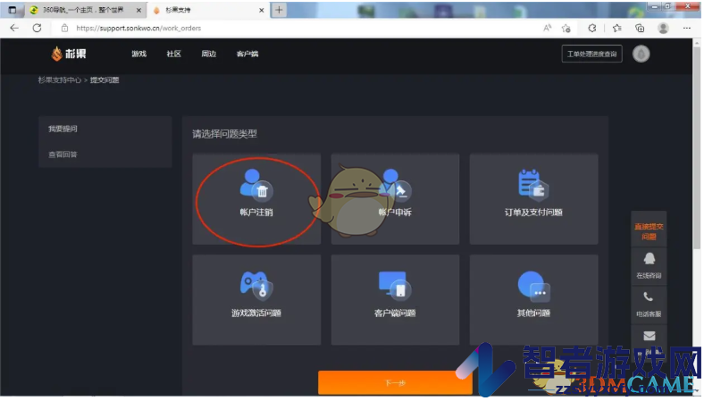Open the tab actions menu icon
The width and height of the screenshot is (704, 401).
click(x=13, y=10)
